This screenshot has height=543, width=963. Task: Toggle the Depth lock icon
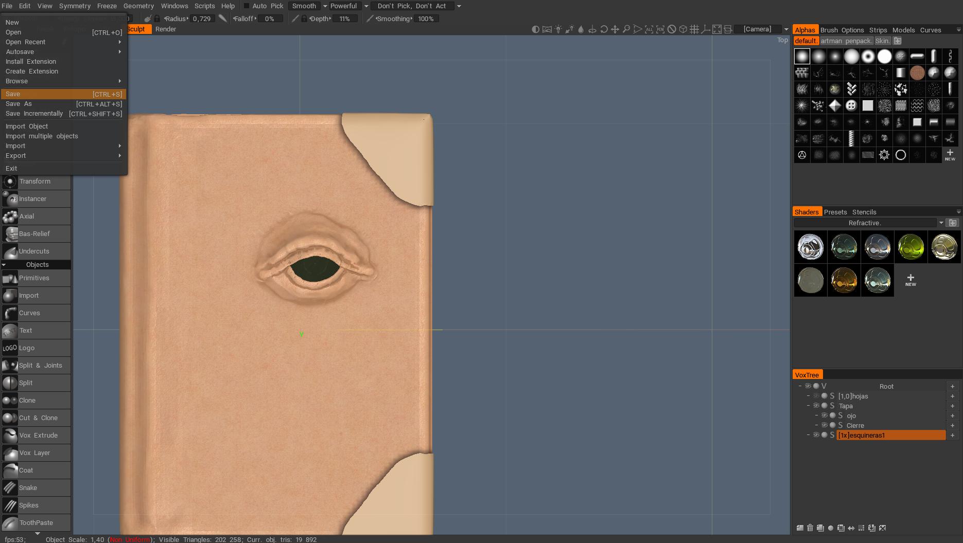coord(304,19)
